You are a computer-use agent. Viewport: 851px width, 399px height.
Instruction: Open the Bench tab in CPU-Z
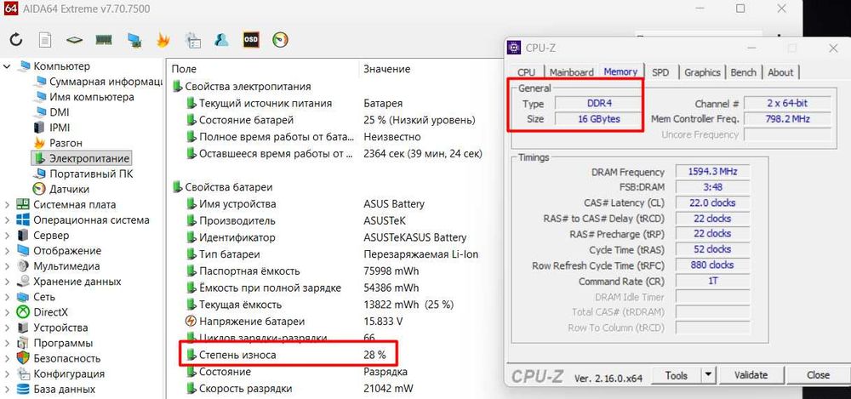pyautogui.click(x=744, y=72)
